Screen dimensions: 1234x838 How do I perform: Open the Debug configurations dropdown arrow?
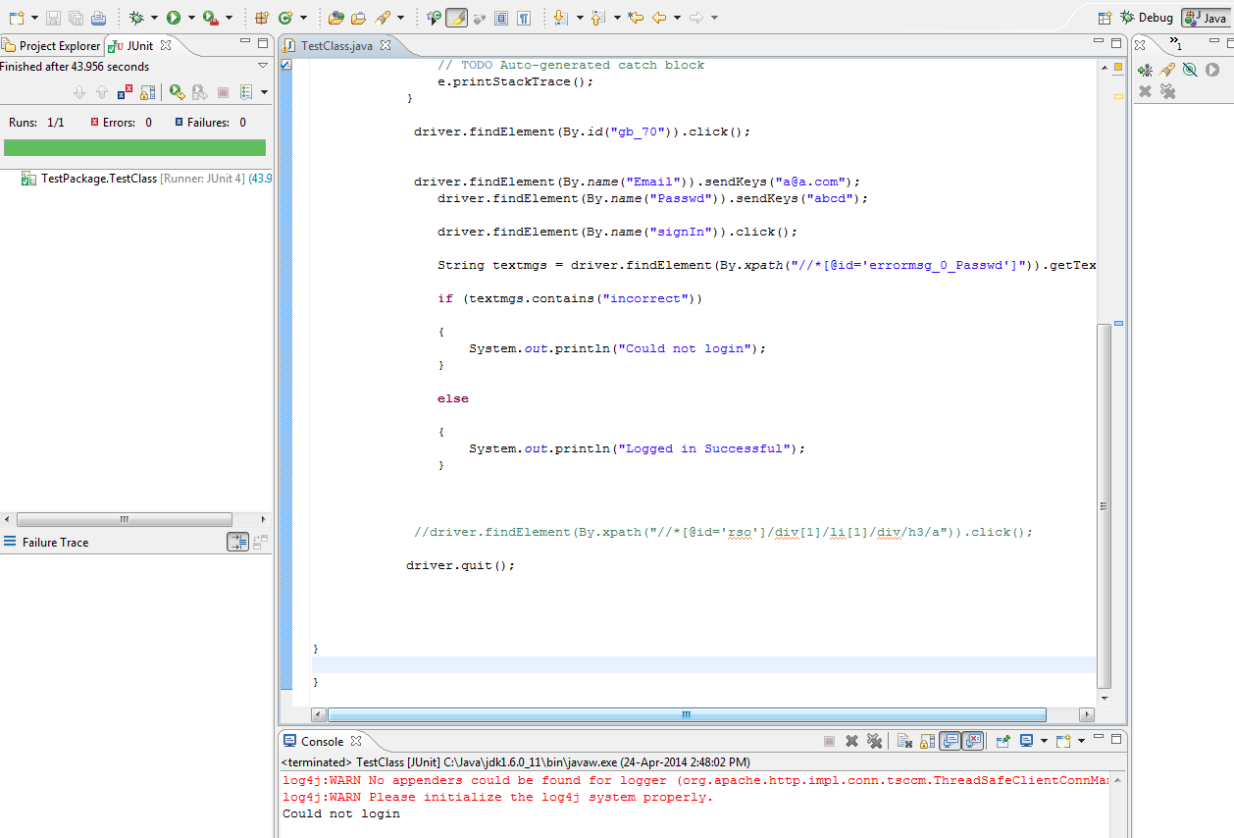tap(154, 18)
